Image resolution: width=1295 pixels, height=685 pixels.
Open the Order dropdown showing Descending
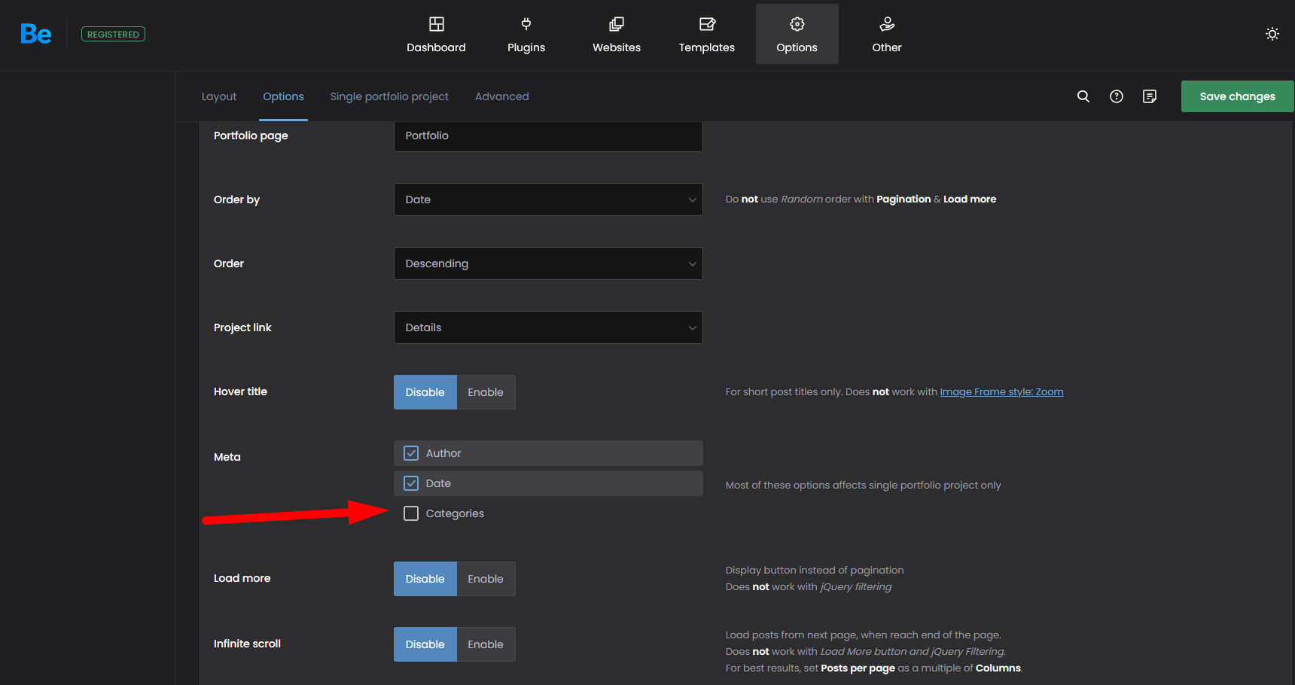pos(547,263)
